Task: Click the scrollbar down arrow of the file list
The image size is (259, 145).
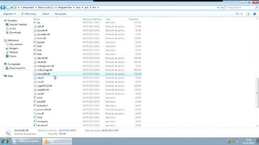Action: pos(257,126)
